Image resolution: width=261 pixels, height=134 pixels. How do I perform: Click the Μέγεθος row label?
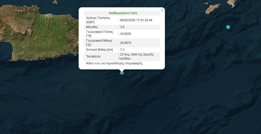coord(92,27)
